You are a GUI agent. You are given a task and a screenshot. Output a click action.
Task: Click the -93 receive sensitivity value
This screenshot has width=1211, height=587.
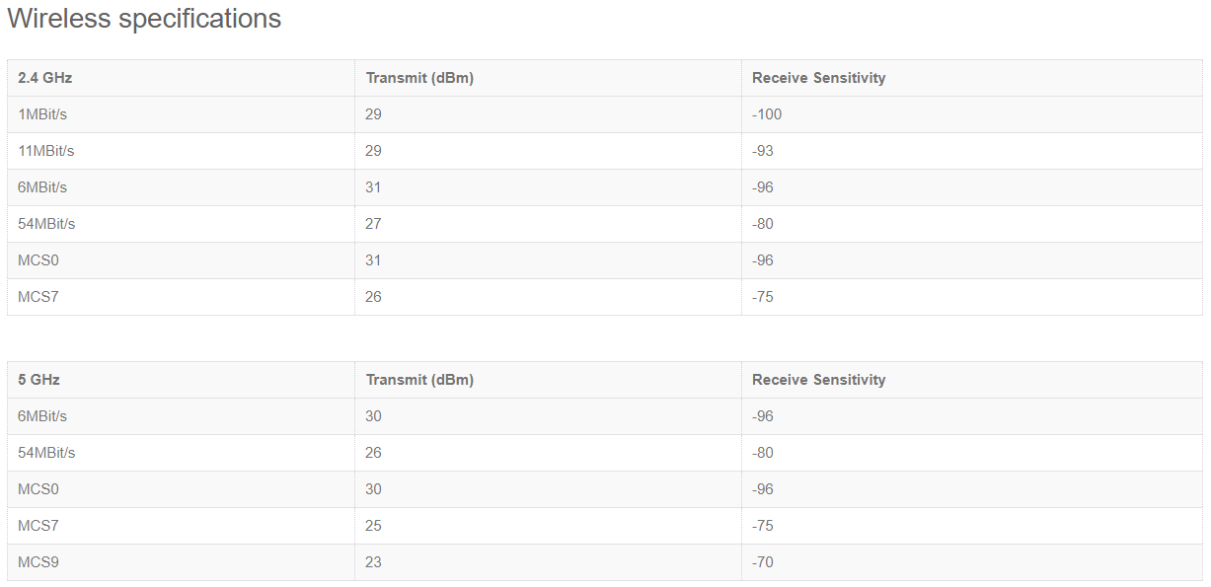coord(763,151)
